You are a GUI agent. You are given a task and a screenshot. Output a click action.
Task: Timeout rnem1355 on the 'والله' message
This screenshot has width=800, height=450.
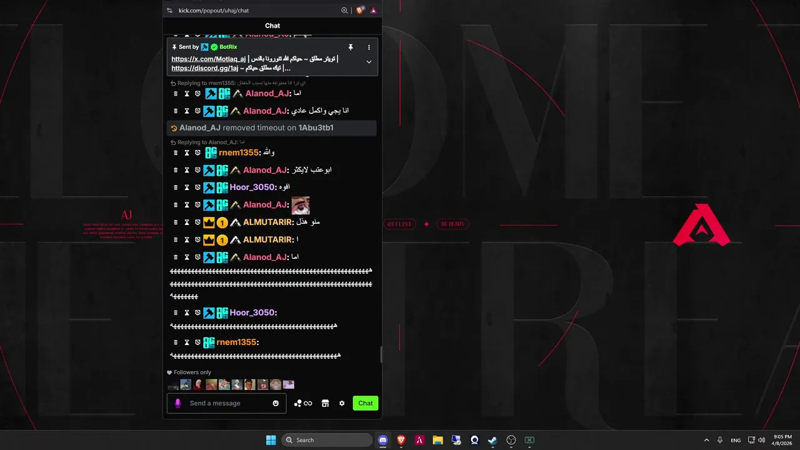pyautogui.click(x=186, y=152)
